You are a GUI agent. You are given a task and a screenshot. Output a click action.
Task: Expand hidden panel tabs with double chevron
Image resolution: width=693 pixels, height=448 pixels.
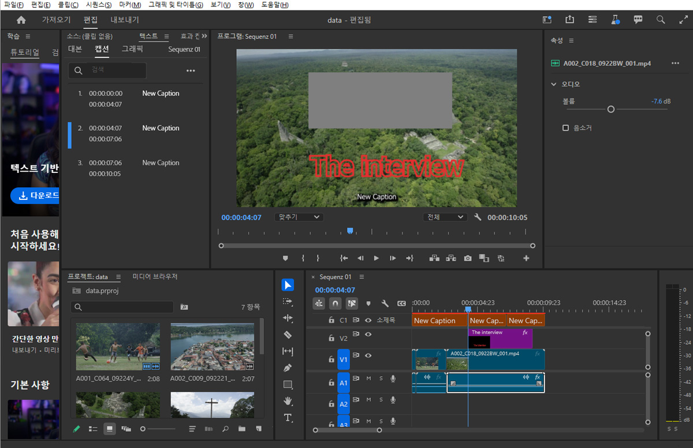[204, 36]
